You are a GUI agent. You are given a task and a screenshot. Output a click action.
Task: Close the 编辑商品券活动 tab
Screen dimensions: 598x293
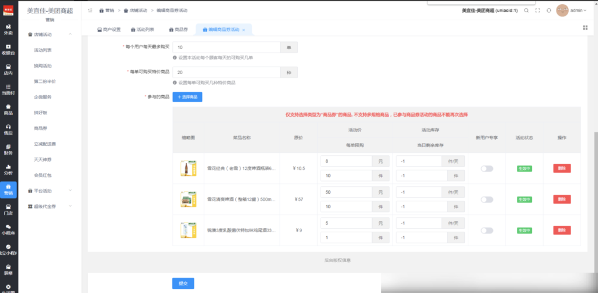pos(244,30)
